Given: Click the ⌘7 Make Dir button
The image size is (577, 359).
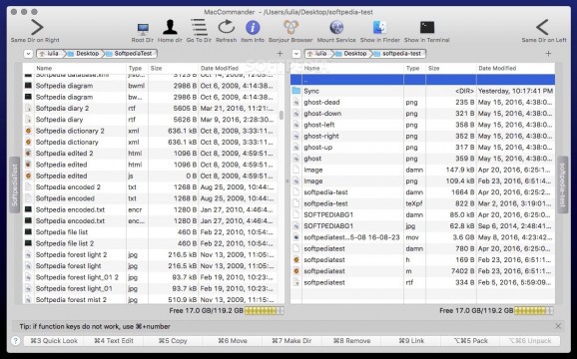Looking at the screenshot, I should coord(291,341).
